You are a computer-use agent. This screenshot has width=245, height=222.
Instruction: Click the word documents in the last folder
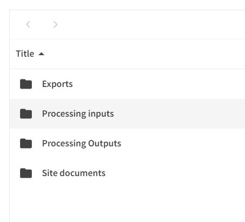coord(83,173)
